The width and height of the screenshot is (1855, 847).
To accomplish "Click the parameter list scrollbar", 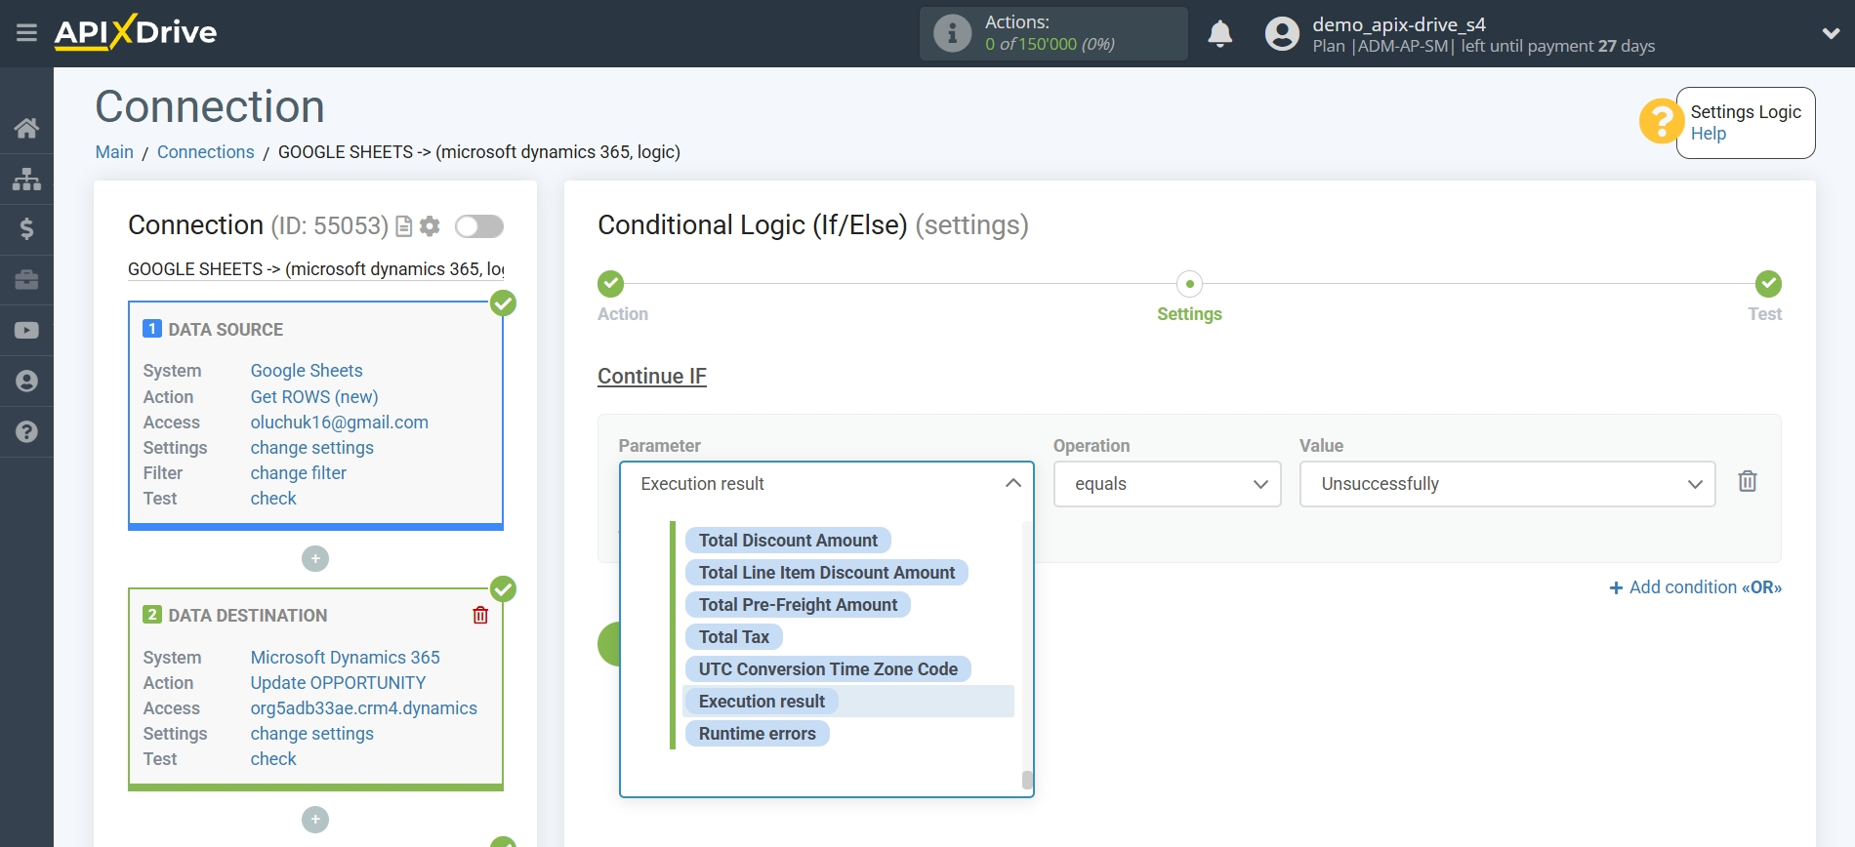I will tap(1027, 780).
